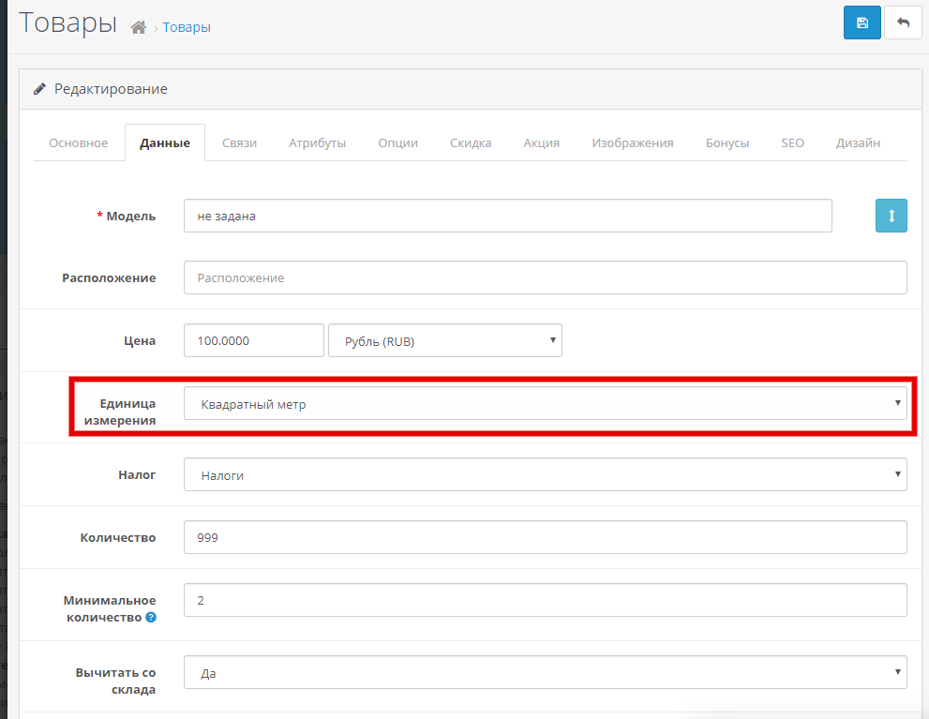Switch to the Основное tab
Viewport: 929px width, 719px height.
click(79, 143)
